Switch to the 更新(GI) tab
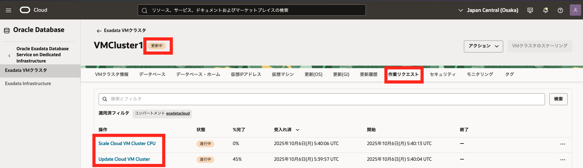Screen dimensions: 583x168 (x=341, y=74)
